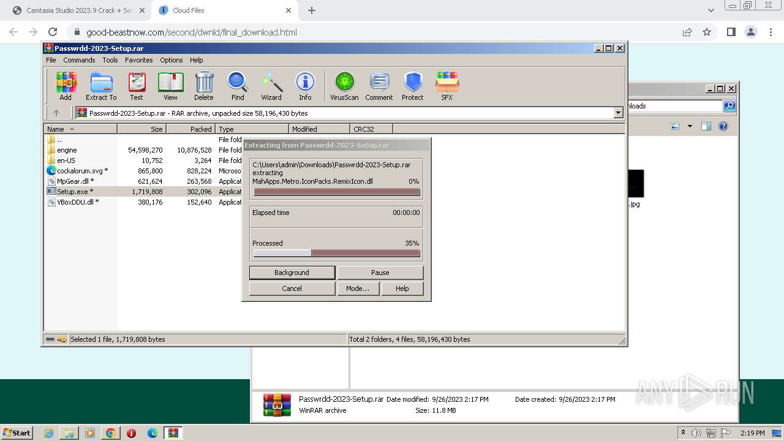Click the Find magnifier icon

click(238, 86)
